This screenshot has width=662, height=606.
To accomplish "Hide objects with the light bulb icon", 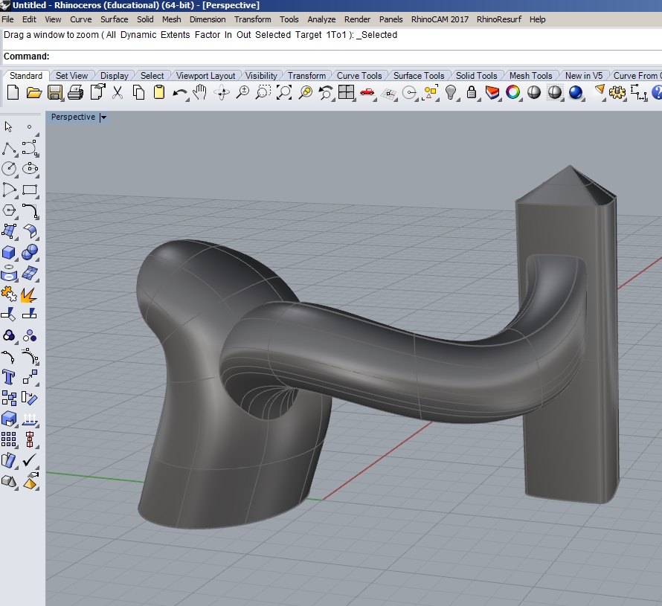I will pos(451,92).
